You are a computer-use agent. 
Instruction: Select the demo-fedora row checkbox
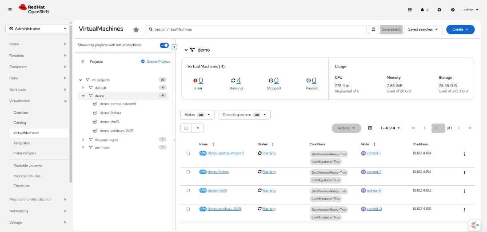(188, 172)
